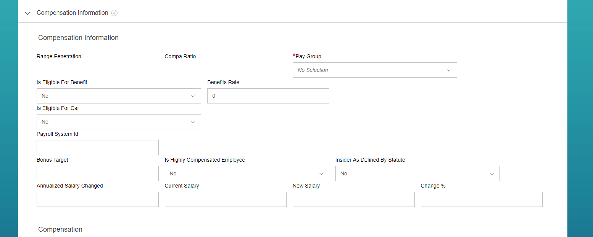Click the Annualized Salary Changed field
593x237 pixels.
98,199
